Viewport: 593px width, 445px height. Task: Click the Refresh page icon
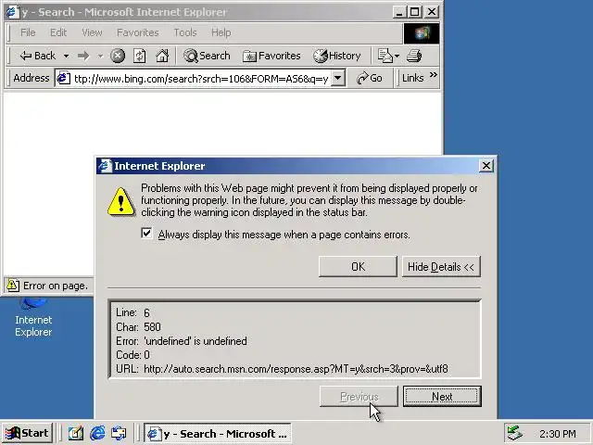click(140, 56)
